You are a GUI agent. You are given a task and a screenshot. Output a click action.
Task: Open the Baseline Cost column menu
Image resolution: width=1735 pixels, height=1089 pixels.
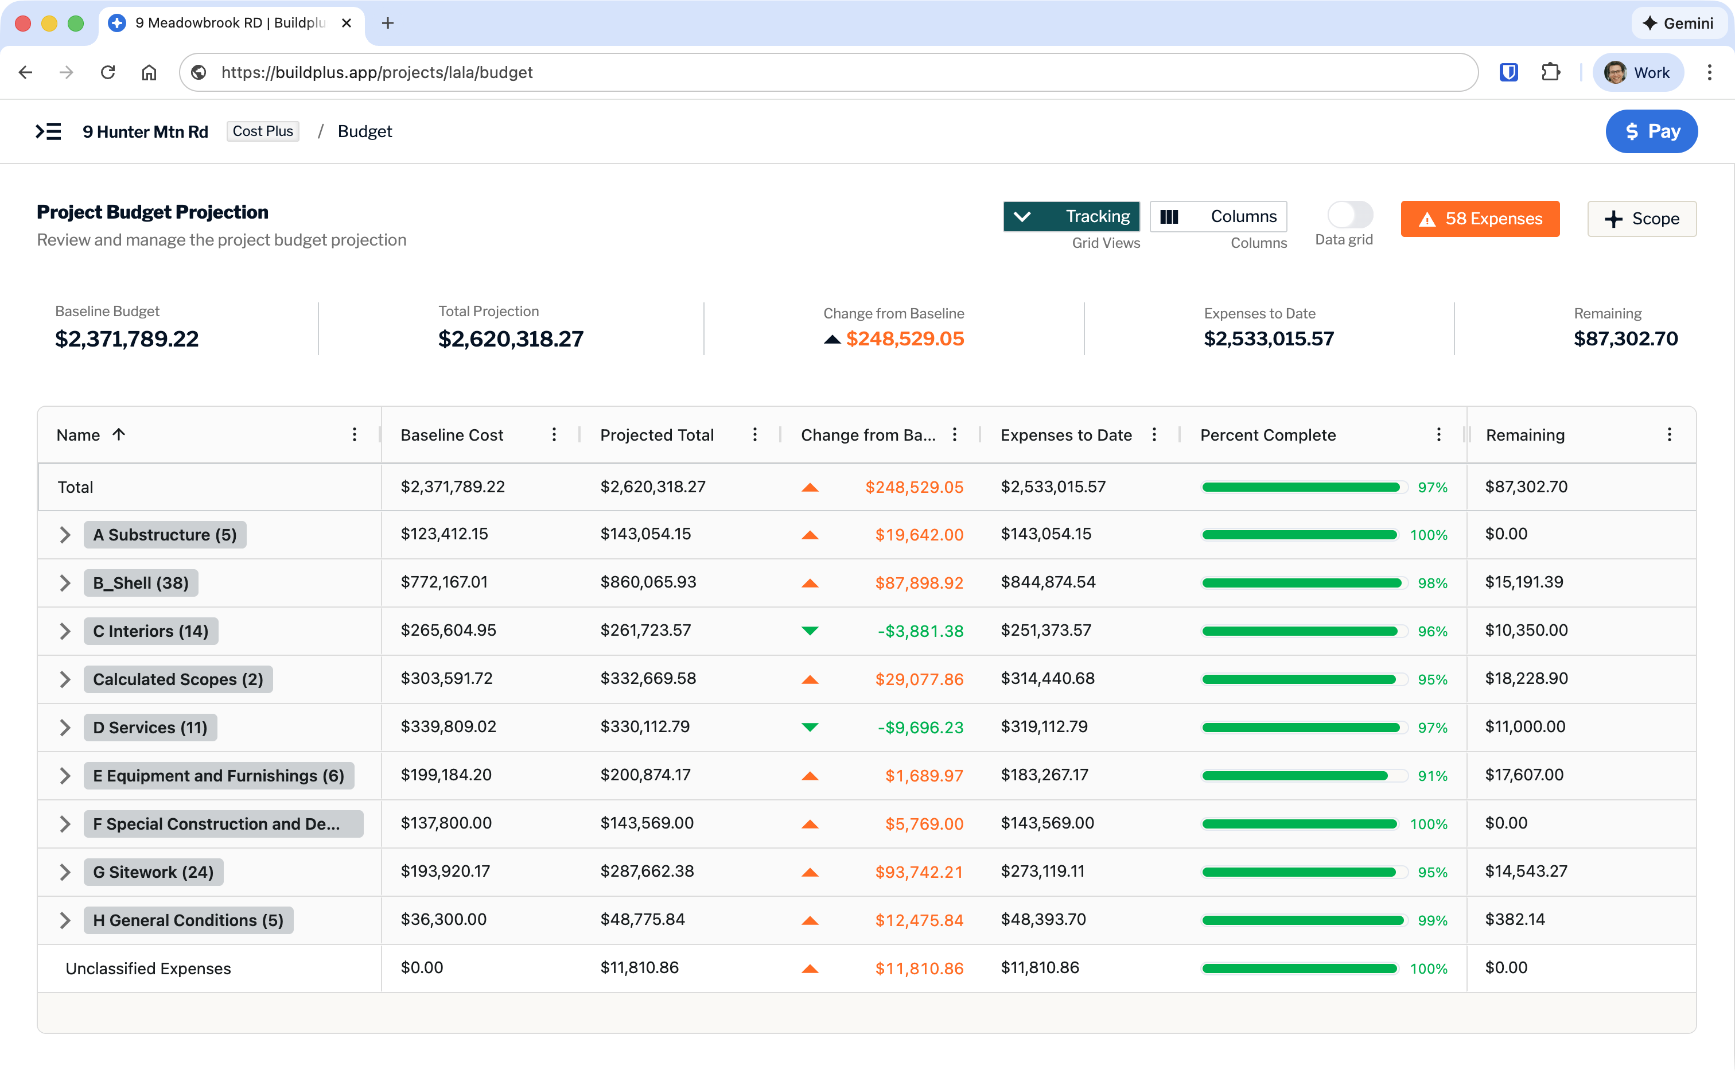554,434
